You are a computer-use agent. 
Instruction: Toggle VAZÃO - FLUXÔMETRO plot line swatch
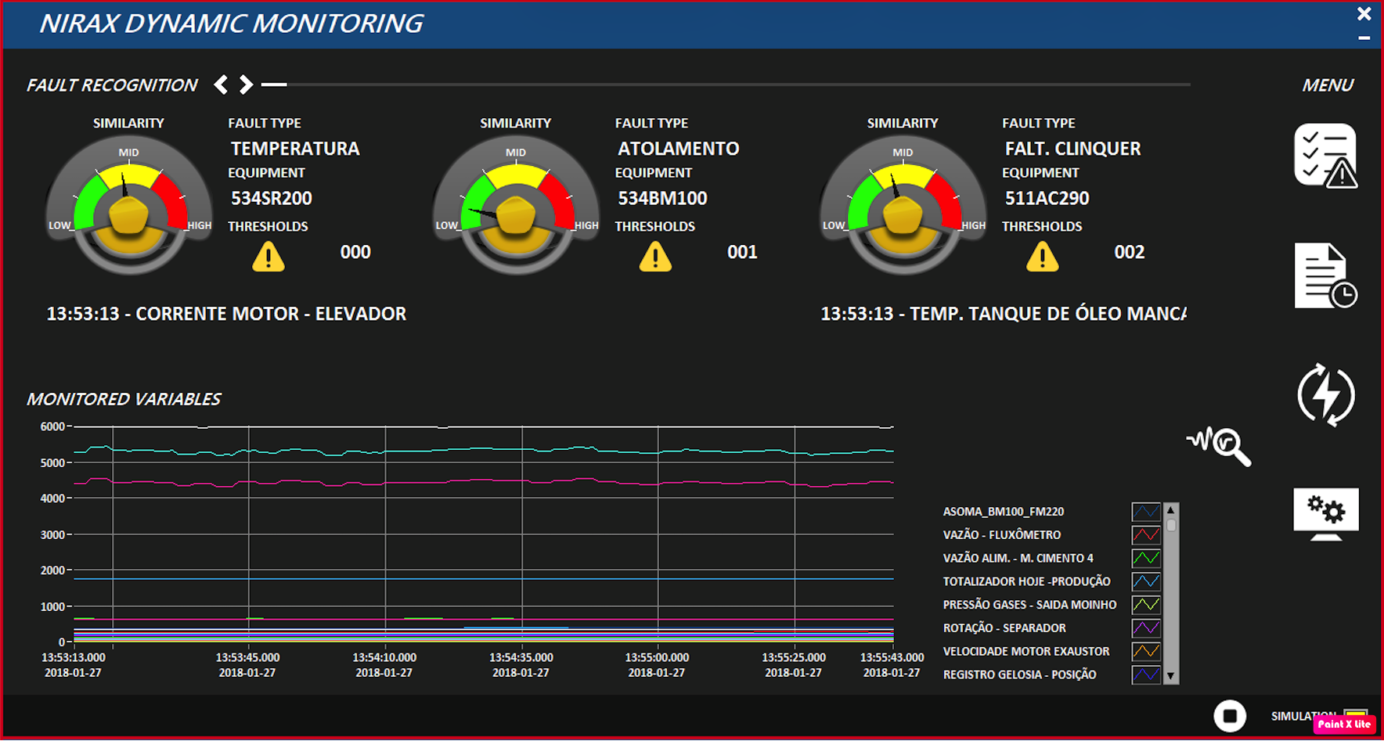(1145, 535)
